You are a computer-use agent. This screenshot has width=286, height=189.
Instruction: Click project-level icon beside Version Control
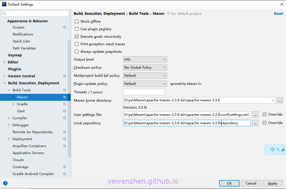click(65, 76)
